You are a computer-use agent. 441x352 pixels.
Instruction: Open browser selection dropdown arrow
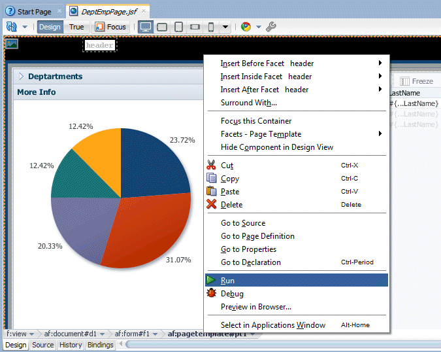(x=259, y=27)
